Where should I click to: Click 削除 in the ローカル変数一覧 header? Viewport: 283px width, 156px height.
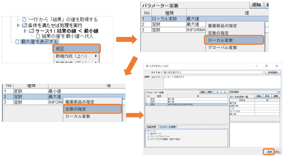pos(276,96)
